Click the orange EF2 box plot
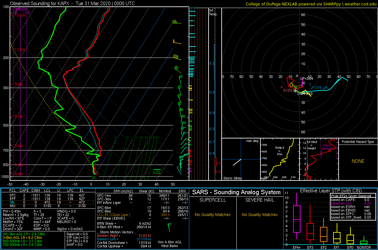 point(324,232)
